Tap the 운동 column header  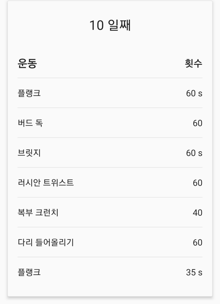(x=27, y=63)
